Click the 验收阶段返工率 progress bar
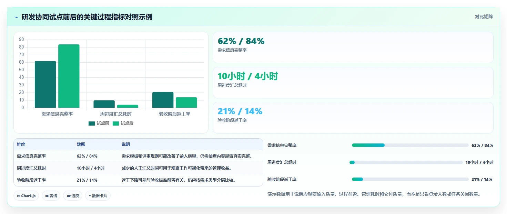Viewport: 507px width, 214px height. pyautogui.click(x=410, y=179)
